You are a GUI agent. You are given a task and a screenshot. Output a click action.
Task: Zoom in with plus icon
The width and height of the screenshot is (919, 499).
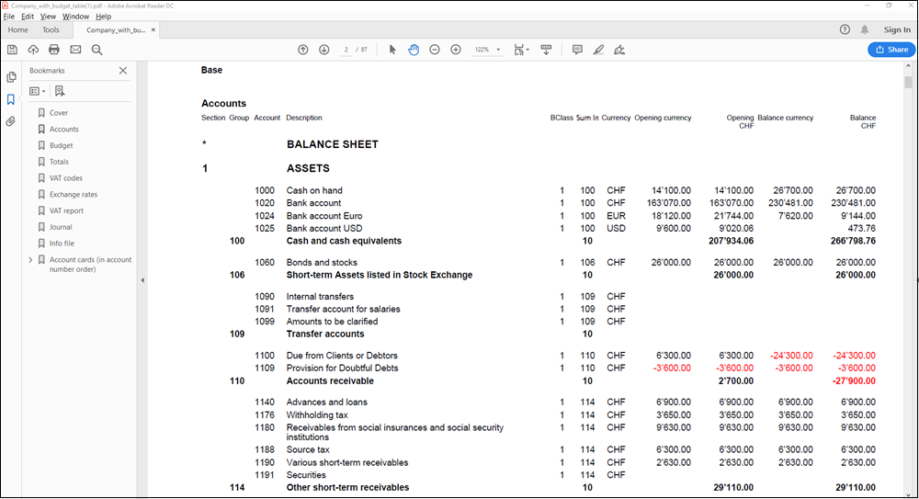(456, 50)
